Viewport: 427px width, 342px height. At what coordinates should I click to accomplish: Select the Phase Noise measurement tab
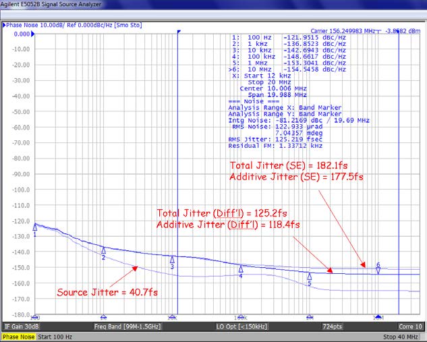[x=18, y=336]
